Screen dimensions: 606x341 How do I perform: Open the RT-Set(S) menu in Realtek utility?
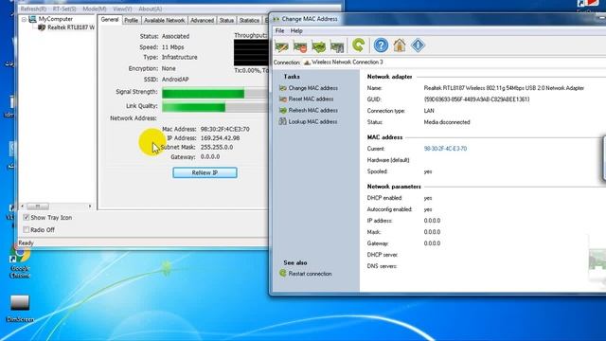64,9
